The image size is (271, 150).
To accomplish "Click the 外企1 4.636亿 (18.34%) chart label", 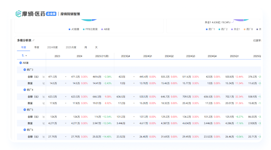I will tap(218, 22).
